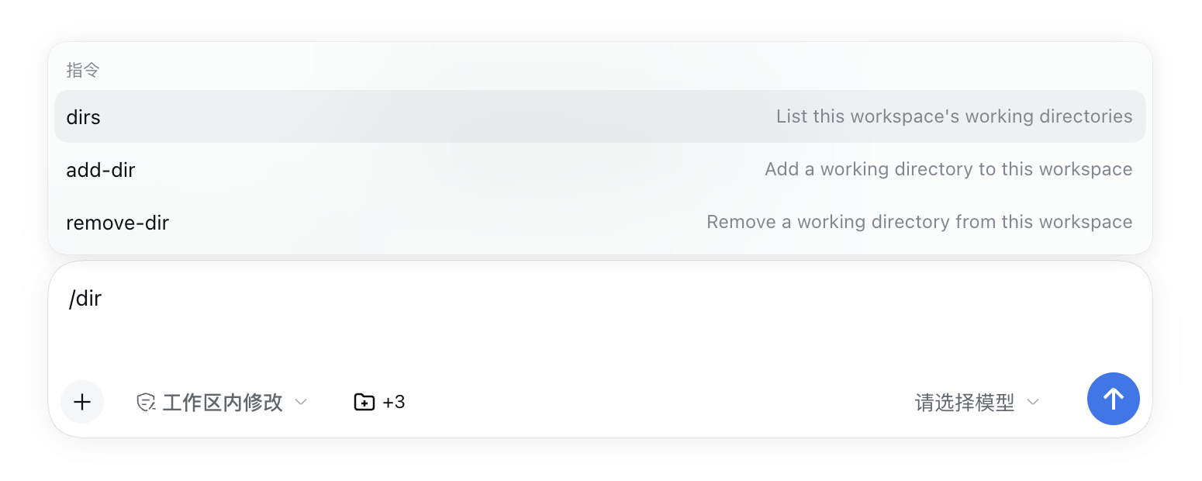Screen dimensions: 1202x481
Task: Send the message with blue arrow button
Action: [x=1114, y=399]
